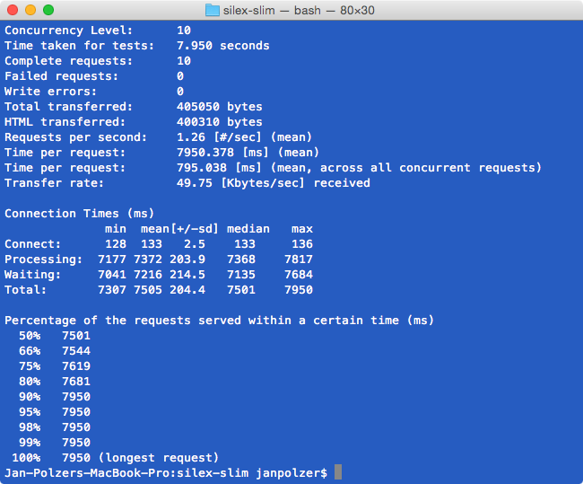Click the "405050 bytes" total transferred value

pos(220,107)
